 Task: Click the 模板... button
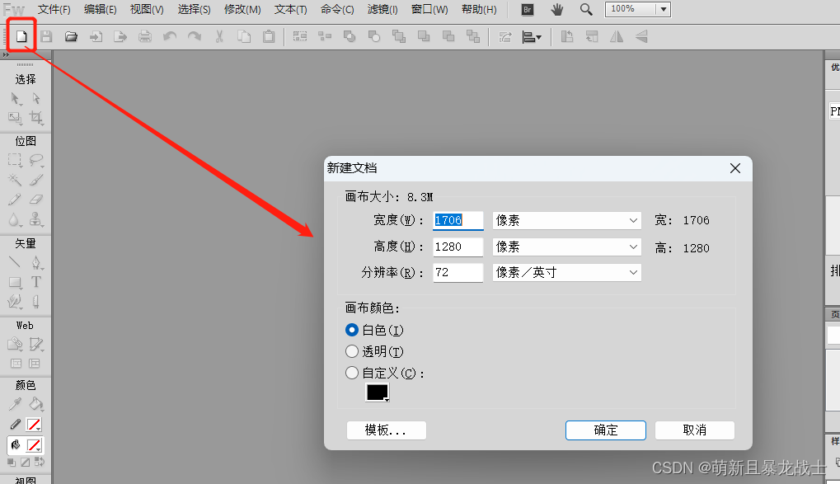tap(387, 430)
